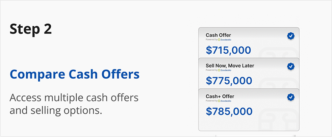Select the $775,000 offer amount
Viewport: 332px width, 137px height.
point(229,81)
